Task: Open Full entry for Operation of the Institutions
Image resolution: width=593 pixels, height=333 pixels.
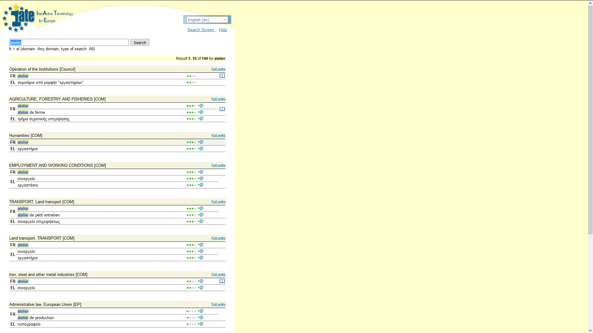Action: 218,69
